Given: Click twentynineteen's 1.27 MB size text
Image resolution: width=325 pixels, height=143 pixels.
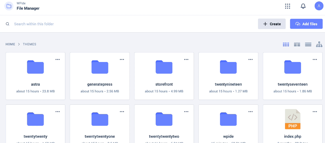Looking at the screenshot, I should (x=241, y=91).
